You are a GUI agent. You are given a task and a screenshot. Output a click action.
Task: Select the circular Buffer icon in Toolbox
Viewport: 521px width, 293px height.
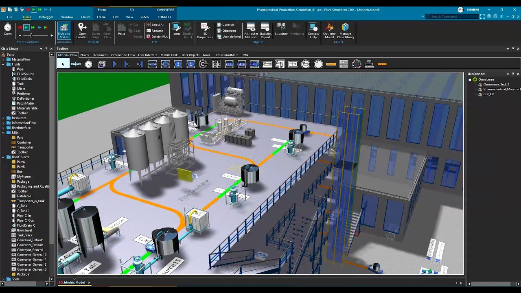click(x=204, y=64)
